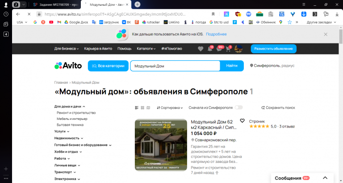Open browser history clock icon in sidebar
This screenshot has width=343, height=183.
point(6,14)
